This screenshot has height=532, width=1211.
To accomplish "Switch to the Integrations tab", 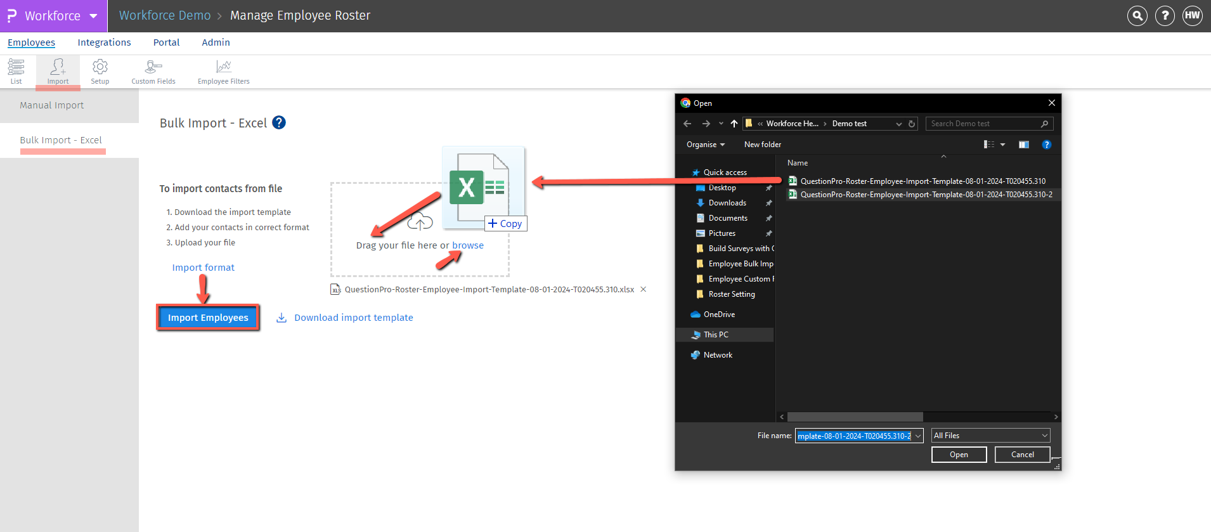I will coord(104,42).
